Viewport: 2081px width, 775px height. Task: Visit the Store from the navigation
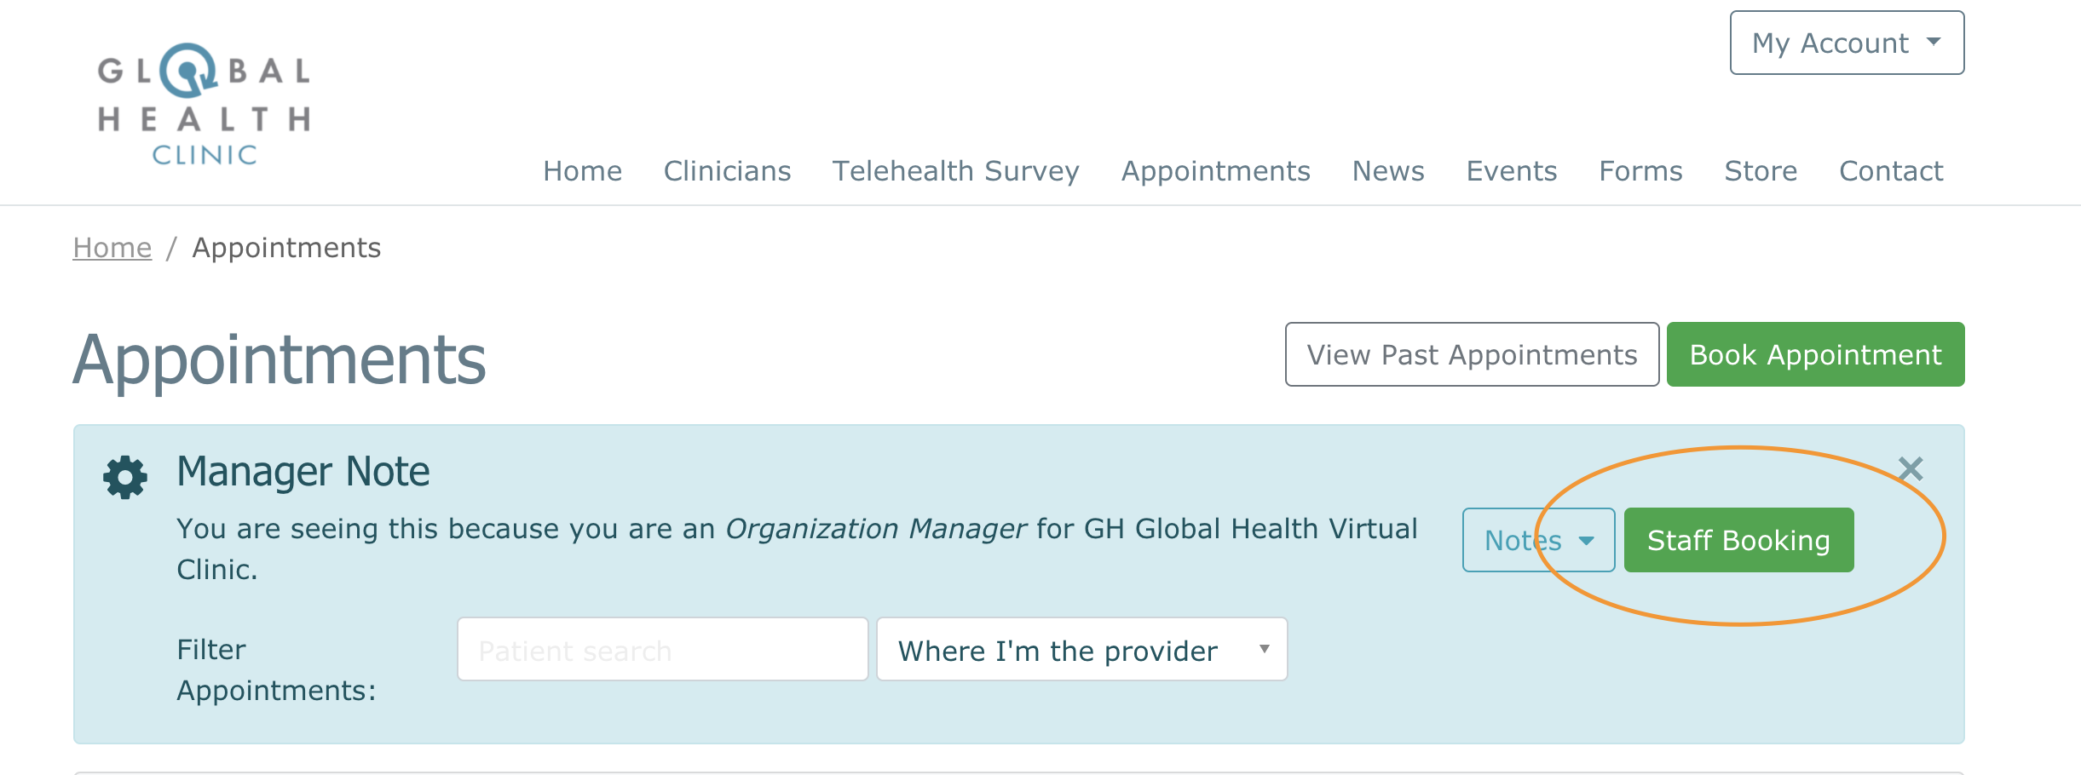pos(1760,171)
